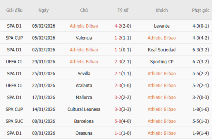This screenshot has height=140, width=212.
Task: Click Sporting CP in the Khách column
Action: point(161,62)
